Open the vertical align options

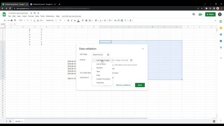[101, 20]
